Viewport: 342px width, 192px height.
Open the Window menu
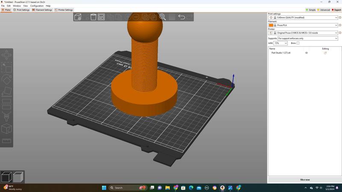(17, 6)
